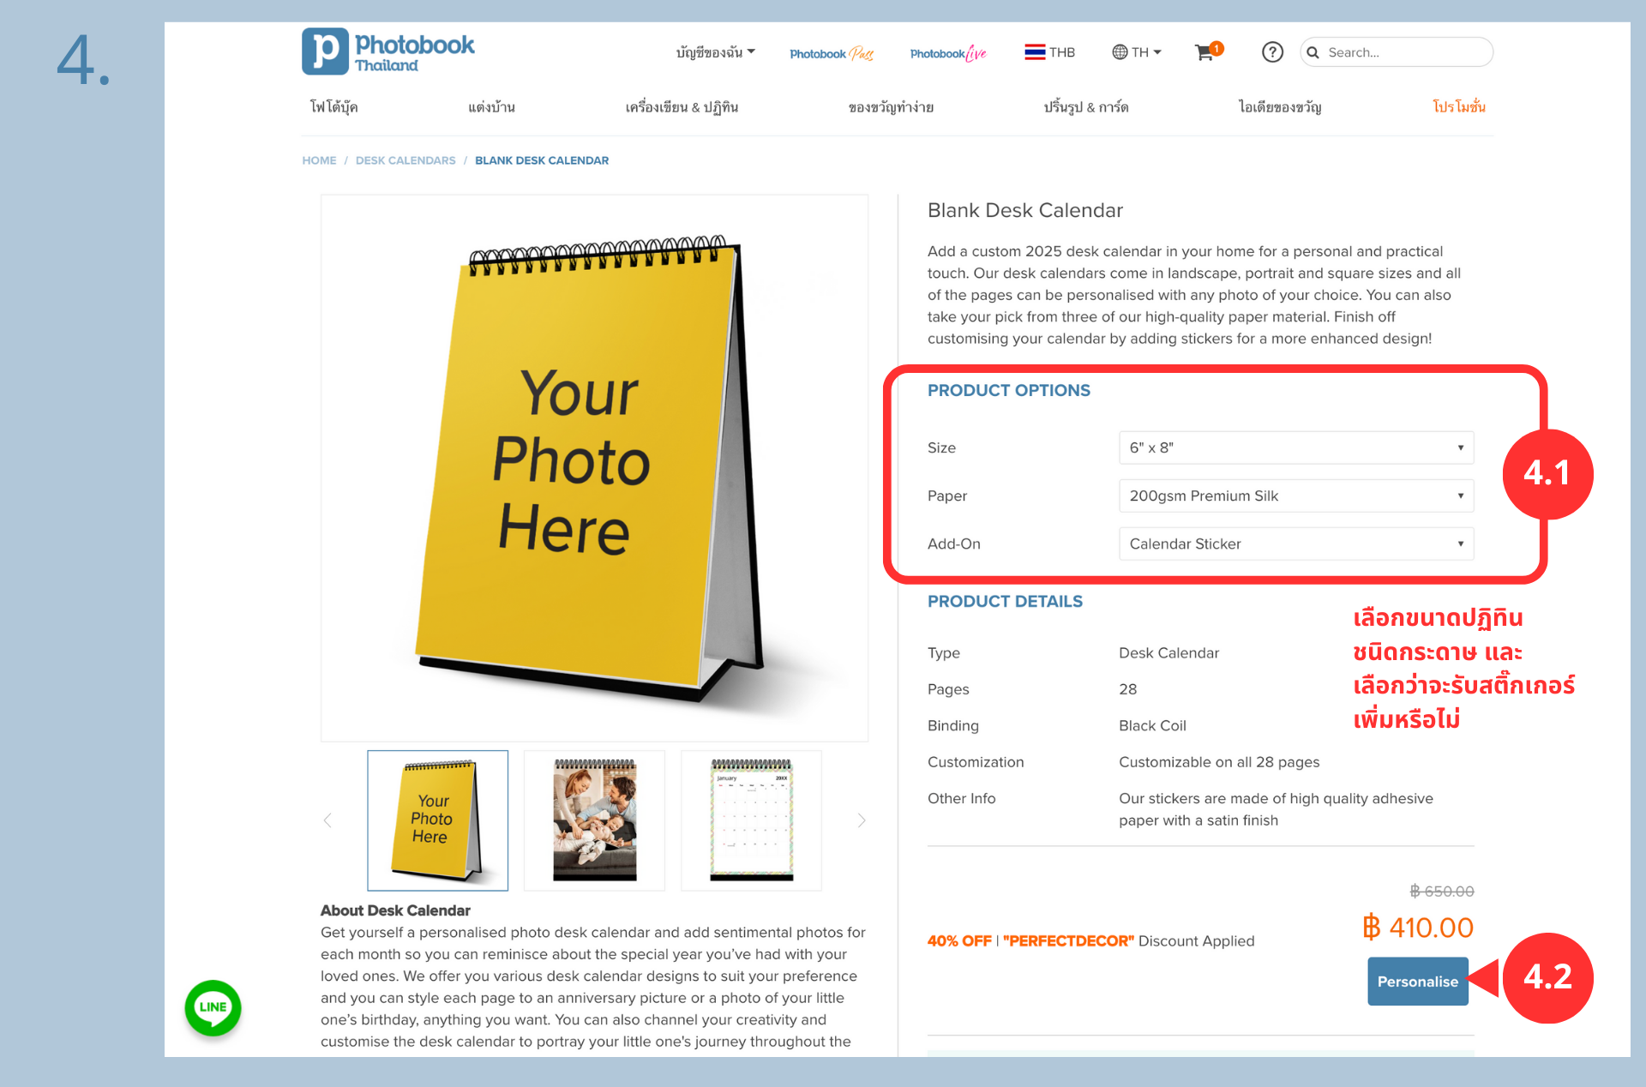Viewport: 1646px width, 1087px height.
Task: Click next arrow in thumbnail carousel
Action: coord(861,820)
